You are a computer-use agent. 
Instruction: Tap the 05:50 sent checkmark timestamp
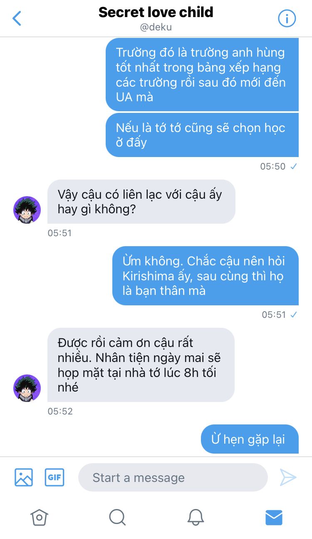click(x=279, y=166)
